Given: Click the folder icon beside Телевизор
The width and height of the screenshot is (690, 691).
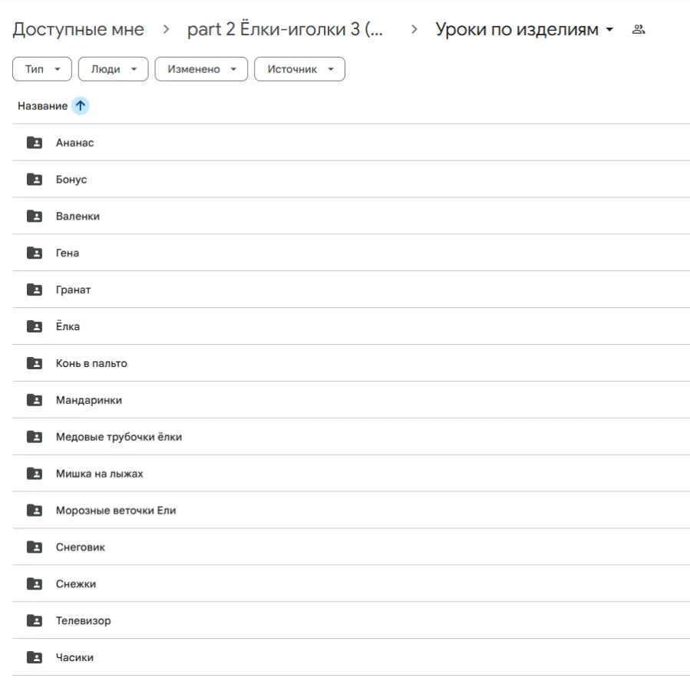Looking at the screenshot, I should coord(34,620).
